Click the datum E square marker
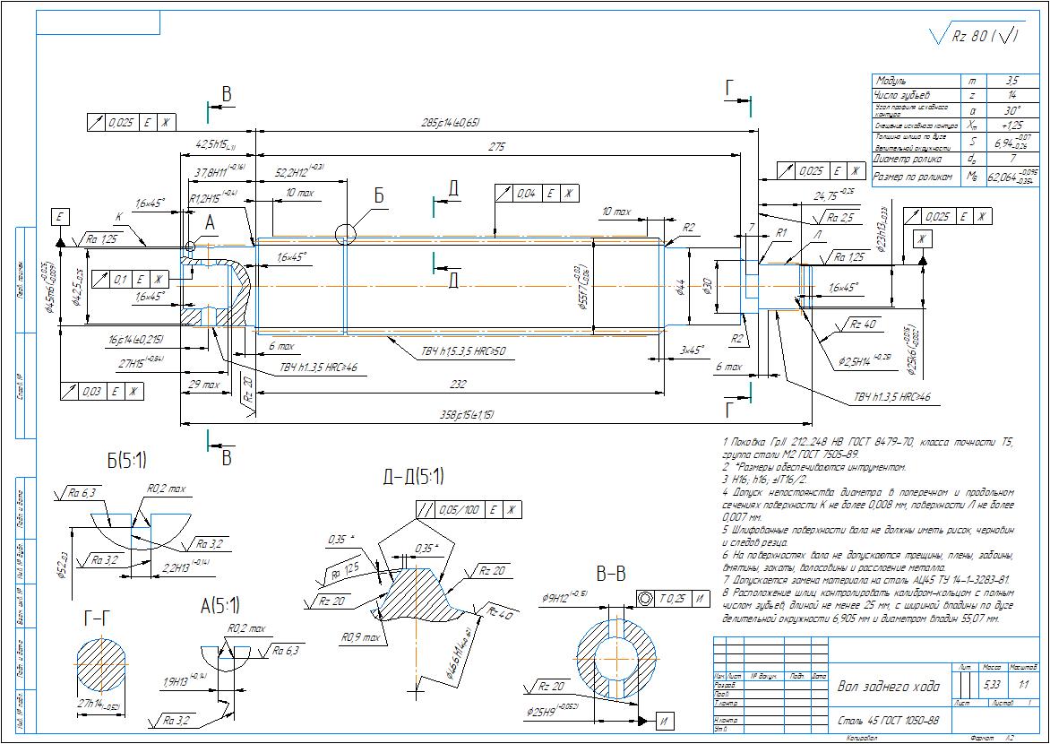1050x744 pixels. [x=60, y=217]
